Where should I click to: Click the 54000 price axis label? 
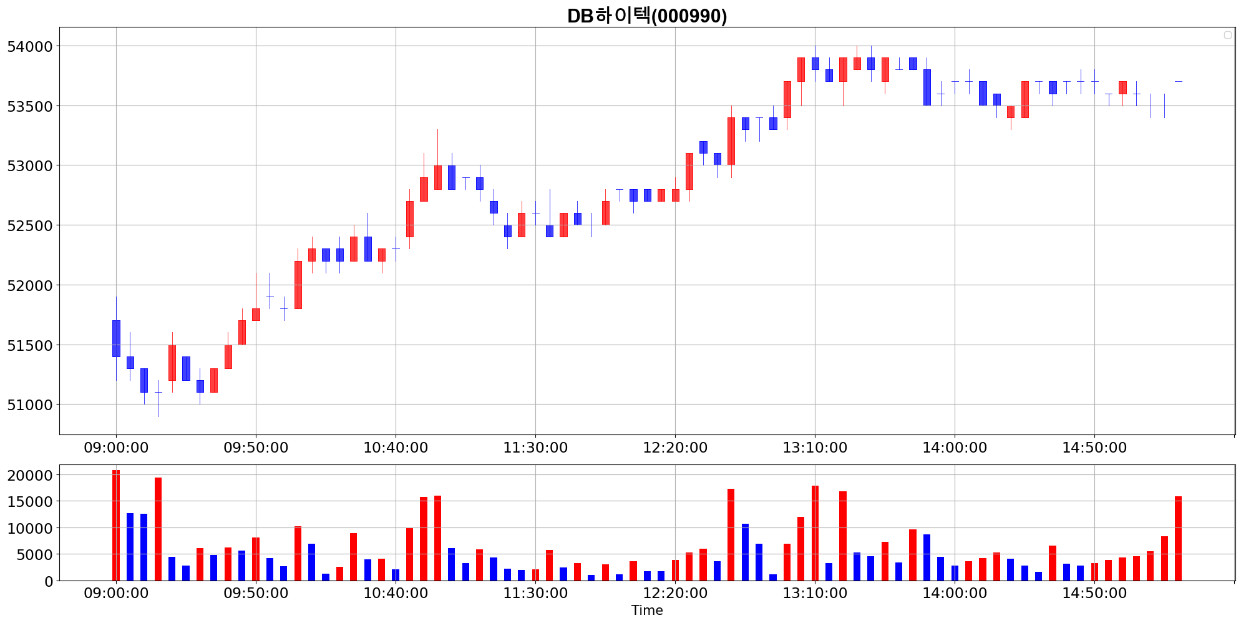(29, 46)
